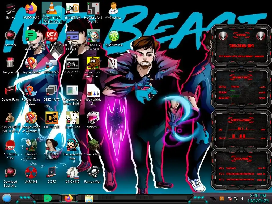Open This PC desktop icon
Viewport: 272px width, 204px height.
pos(10,9)
